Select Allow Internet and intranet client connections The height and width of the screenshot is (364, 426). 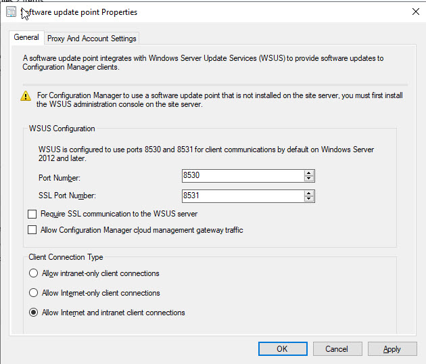click(x=32, y=313)
